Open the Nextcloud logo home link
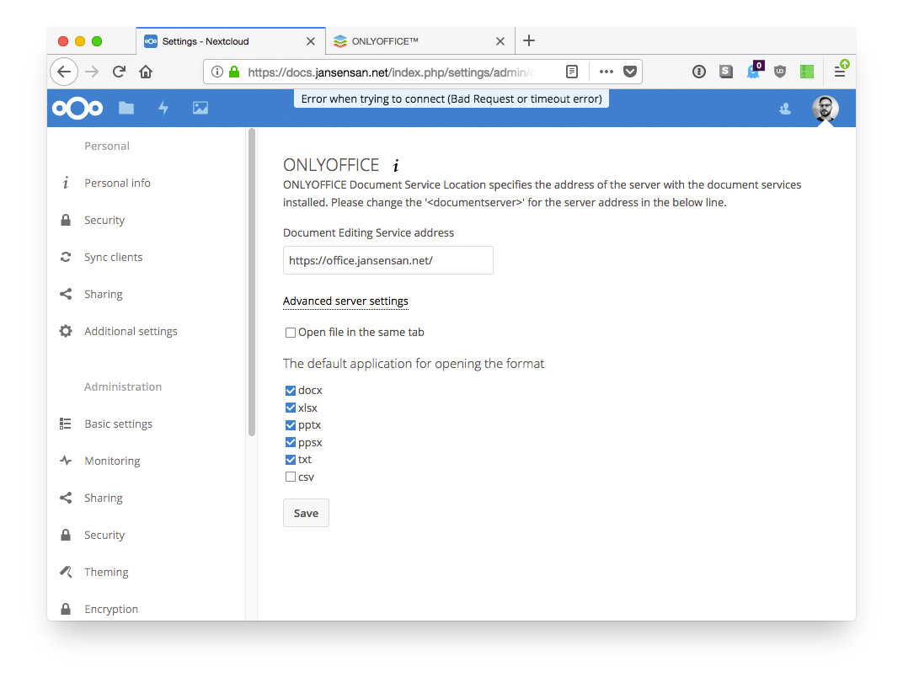This screenshot has height=688, width=903. coord(77,108)
